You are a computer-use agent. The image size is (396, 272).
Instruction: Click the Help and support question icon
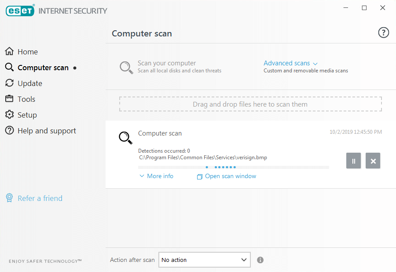pyautogui.click(x=9, y=131)
